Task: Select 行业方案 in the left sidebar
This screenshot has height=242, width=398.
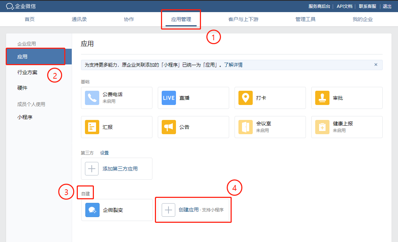Action: [x=27, y=72]
